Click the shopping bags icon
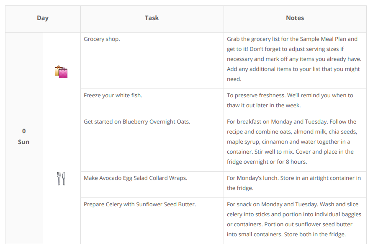373x248 pixels. click(x=61, y=72)
